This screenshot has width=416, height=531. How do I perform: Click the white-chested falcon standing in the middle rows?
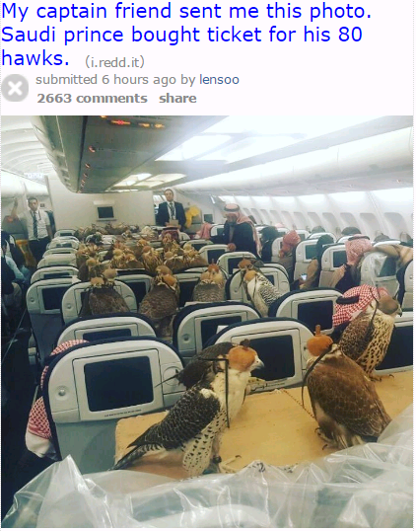(258, 286)
